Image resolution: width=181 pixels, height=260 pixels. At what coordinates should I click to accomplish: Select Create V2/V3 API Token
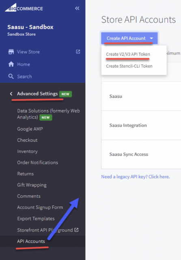pos(128,54)
